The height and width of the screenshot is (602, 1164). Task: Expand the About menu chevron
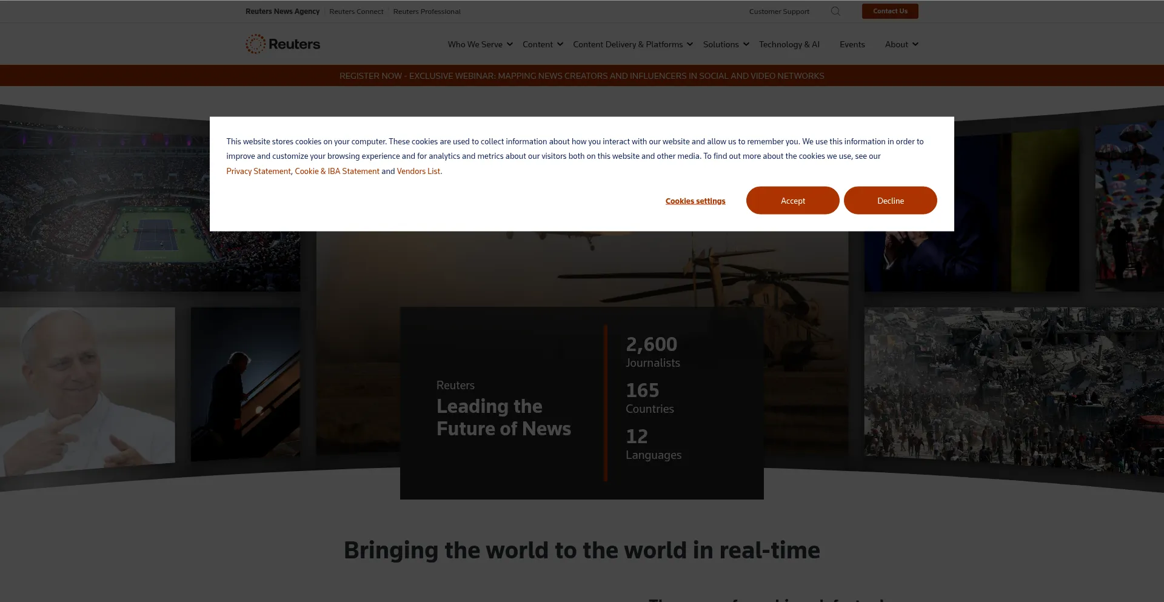[915, 44]
